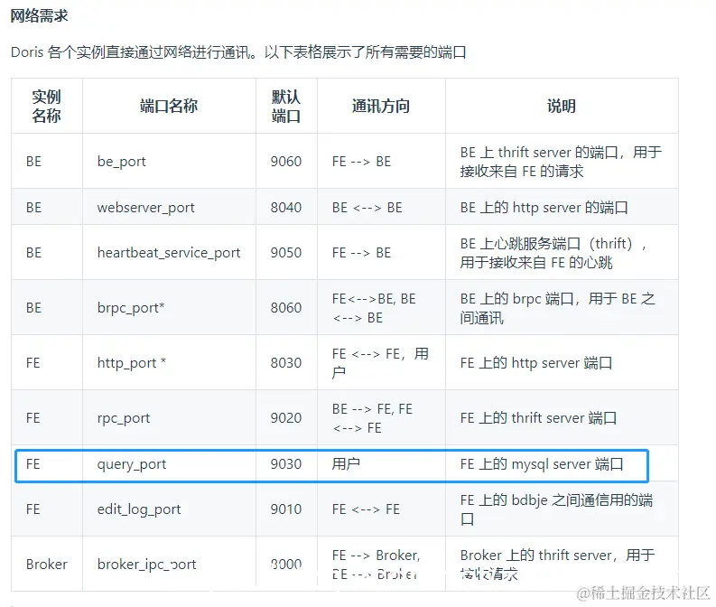Select the port value '9060'
The width and height of the screenshot is (716, 607).
286,162
